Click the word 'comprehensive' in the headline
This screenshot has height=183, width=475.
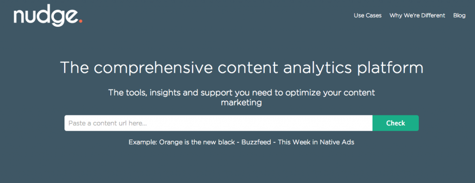coord(153,68)
